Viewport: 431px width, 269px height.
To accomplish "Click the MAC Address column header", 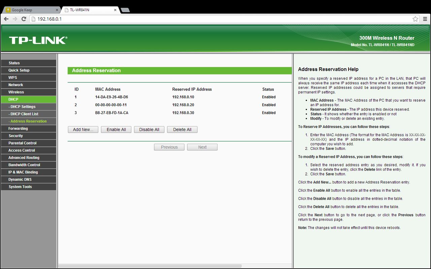I will 108,89.
